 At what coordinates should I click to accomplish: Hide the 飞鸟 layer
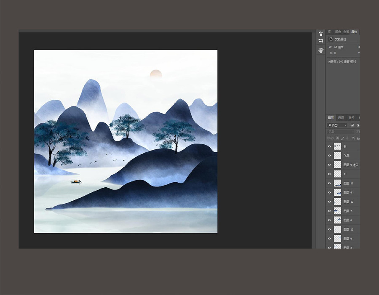[329, 156]
